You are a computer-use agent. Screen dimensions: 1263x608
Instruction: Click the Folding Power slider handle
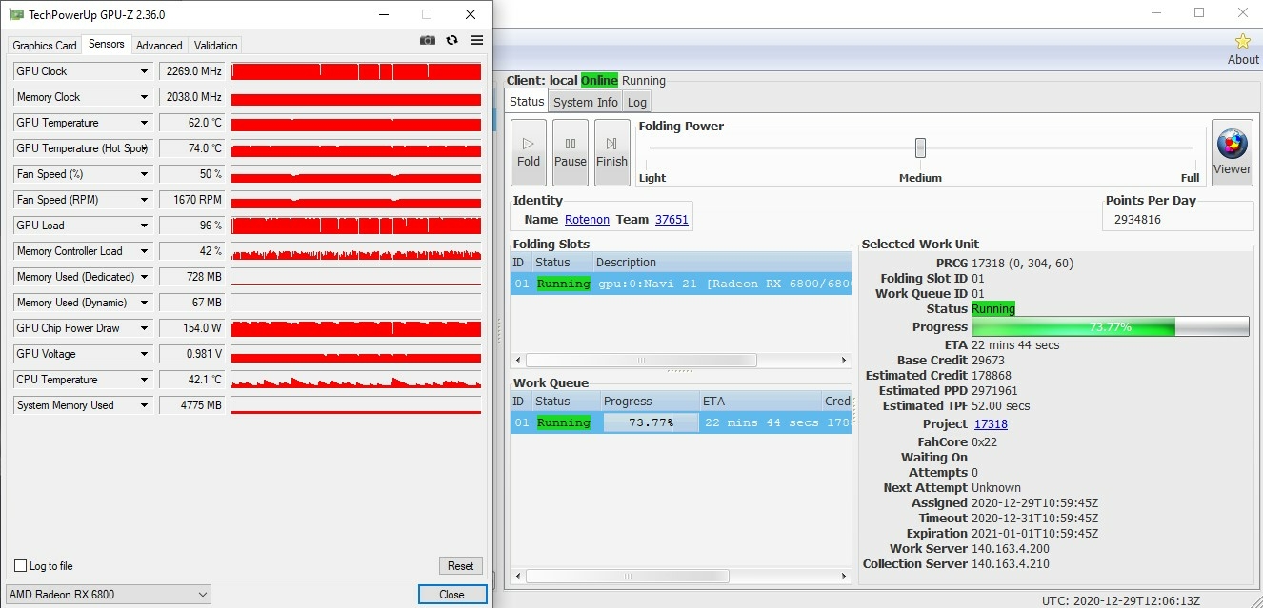[x=920, y=147]
